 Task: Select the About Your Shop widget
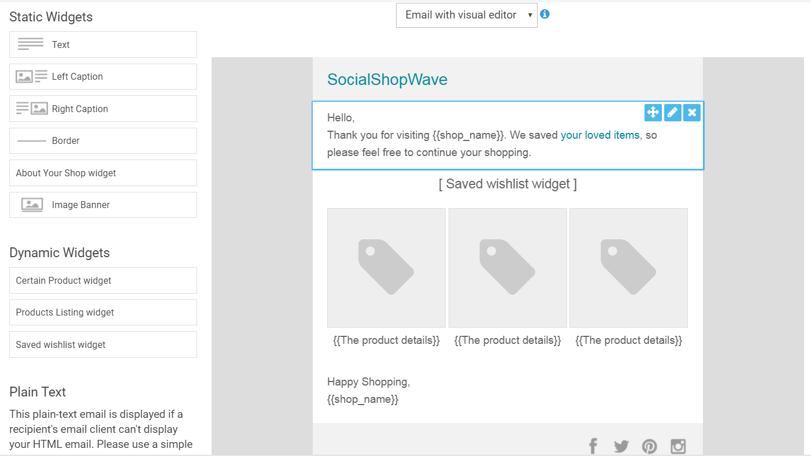103,173
